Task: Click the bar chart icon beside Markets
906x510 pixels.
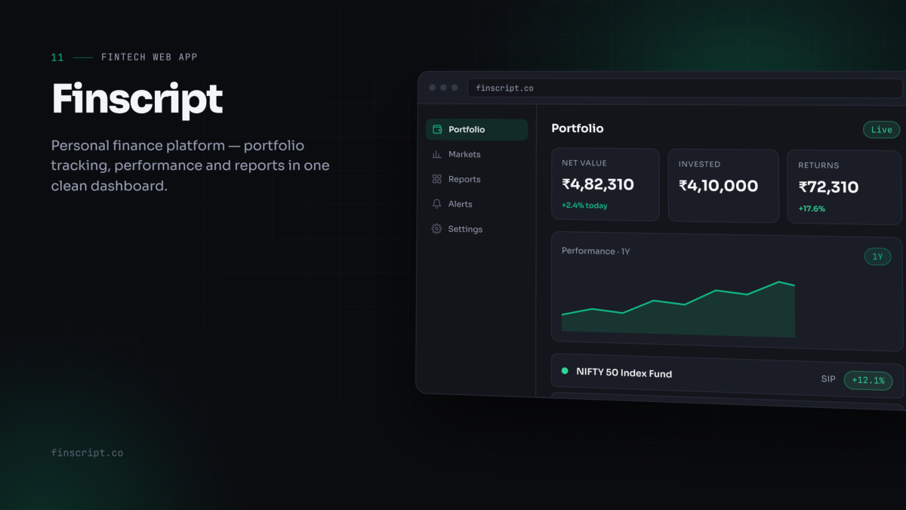Action: tap(436, 154)
